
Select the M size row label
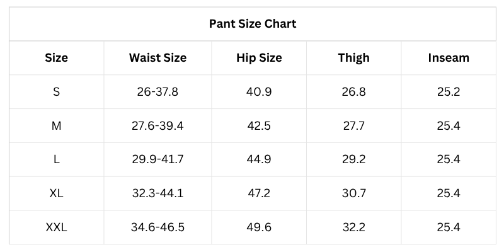click(57, 126)
